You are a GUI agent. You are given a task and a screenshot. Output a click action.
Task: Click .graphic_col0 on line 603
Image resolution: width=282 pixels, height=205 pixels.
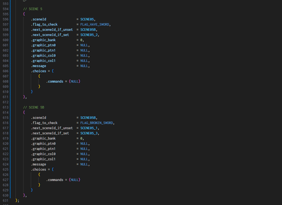pos(43,56)
